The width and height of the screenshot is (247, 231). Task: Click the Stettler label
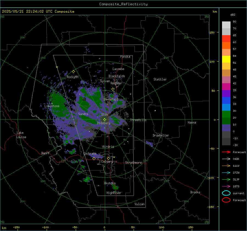click(160, 79)
